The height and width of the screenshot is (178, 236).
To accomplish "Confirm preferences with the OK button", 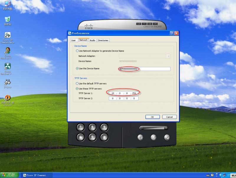I will click(153, 117).
